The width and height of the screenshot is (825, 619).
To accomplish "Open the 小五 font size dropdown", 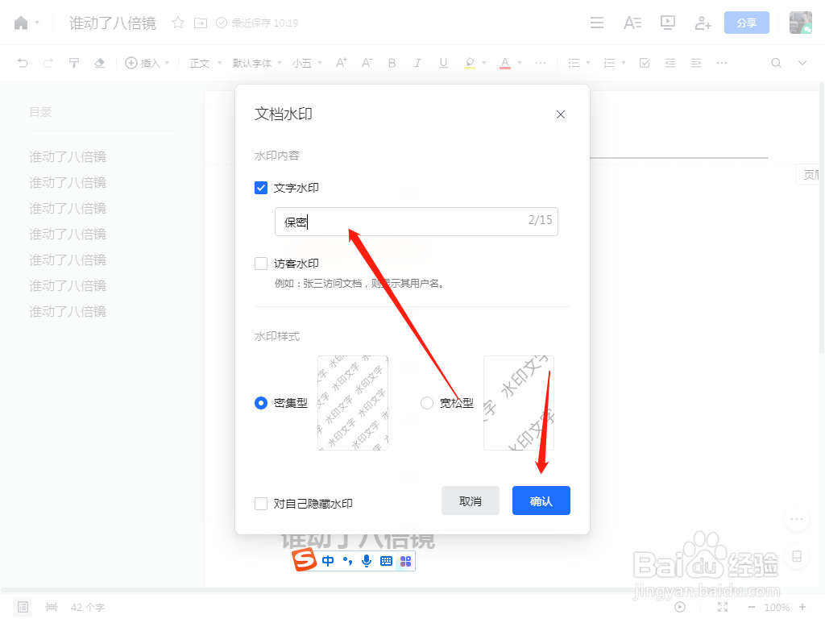I will click(x=307, y=63).
